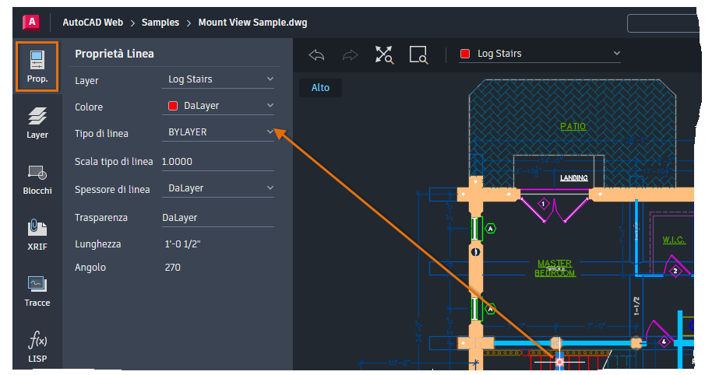Click the search box in header
The height and width of the screenshot is (375, 705).
pyautogui.click(x=663, y=23)
